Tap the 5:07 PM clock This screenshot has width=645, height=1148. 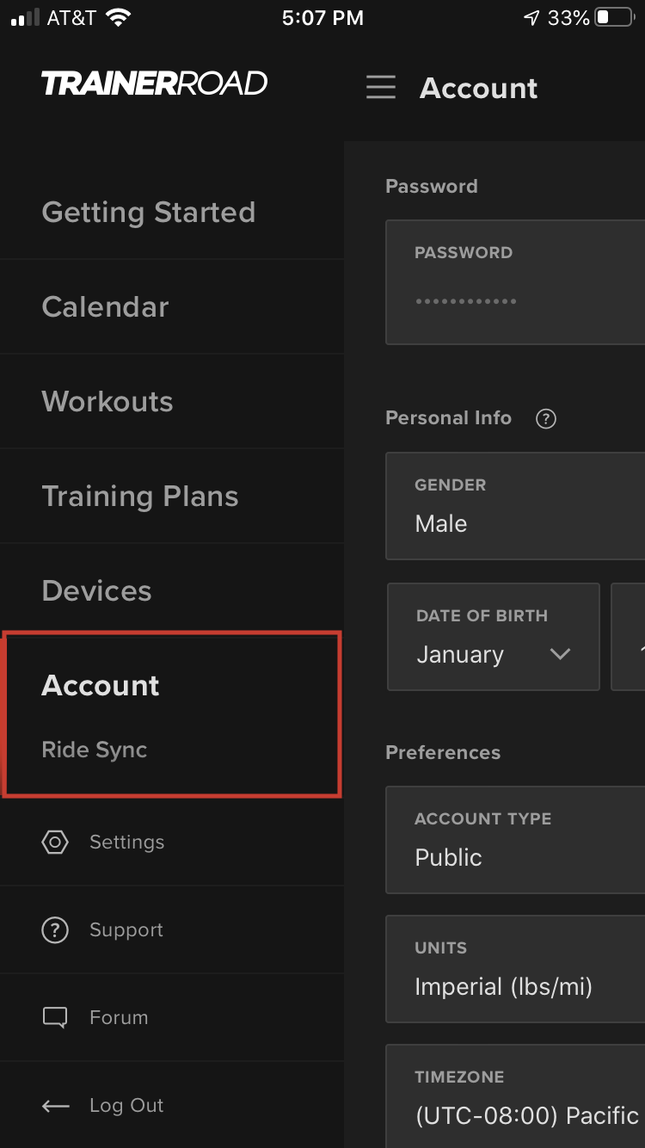pos(322,18)
